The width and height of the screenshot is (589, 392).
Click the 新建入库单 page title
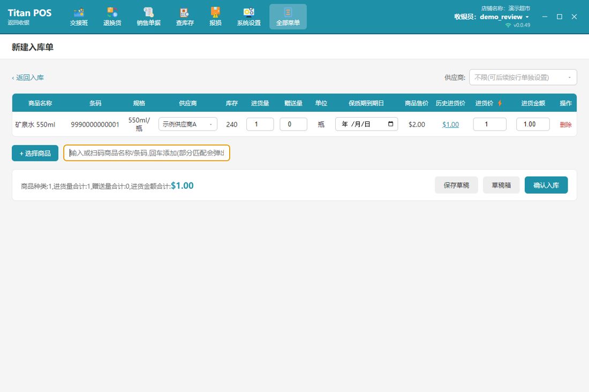[x=32, y=47]
